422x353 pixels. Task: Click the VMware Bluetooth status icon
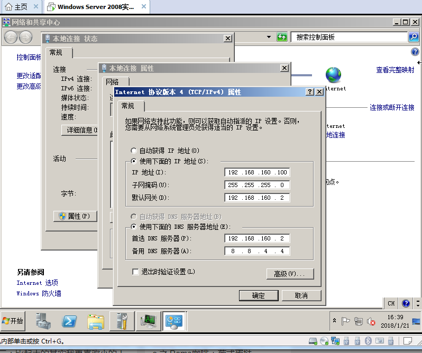click(368, 341)
